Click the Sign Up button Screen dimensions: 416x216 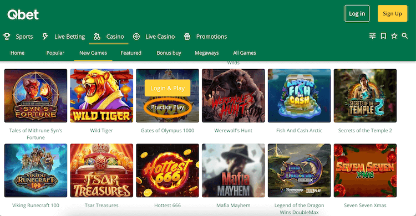[392, 13]
